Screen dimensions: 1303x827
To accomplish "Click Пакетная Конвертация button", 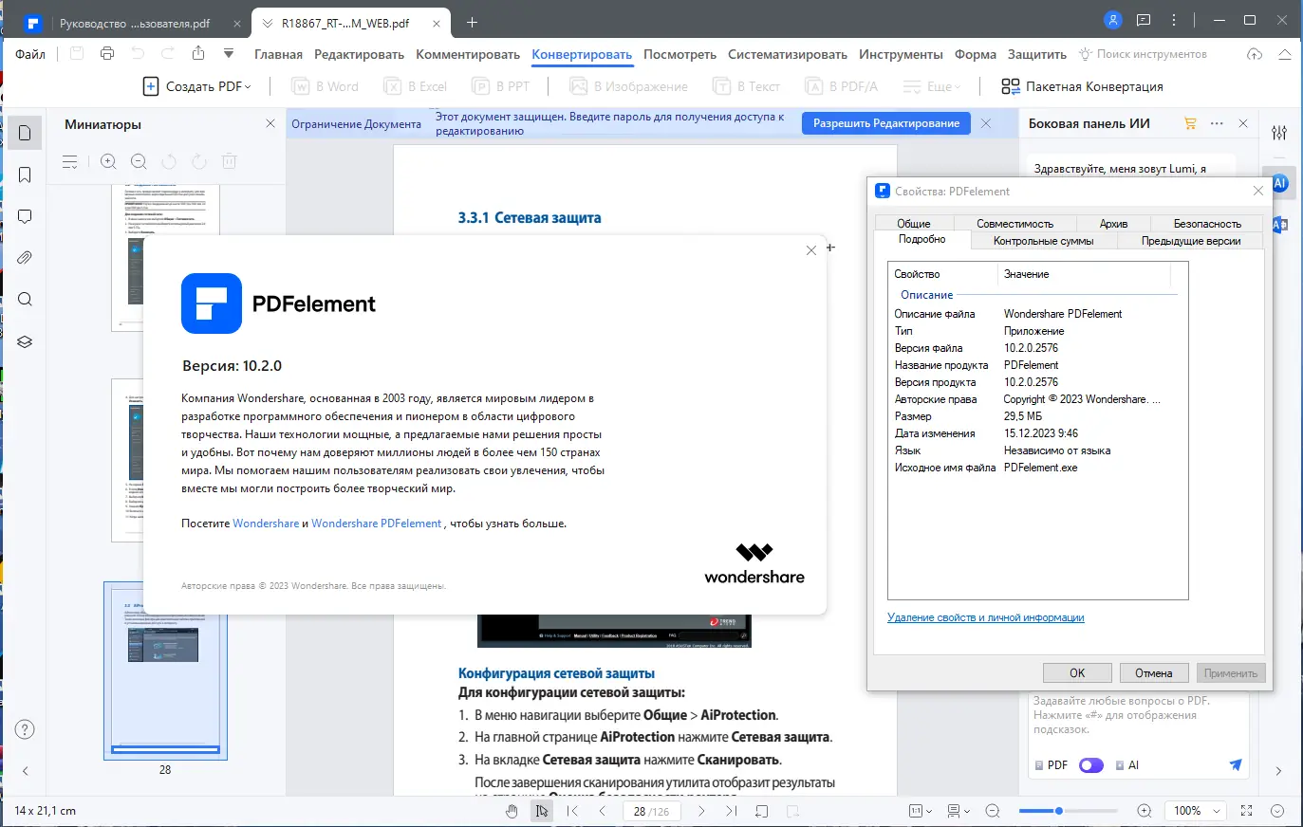I will pyautogui.click(x=1082, y=86).
